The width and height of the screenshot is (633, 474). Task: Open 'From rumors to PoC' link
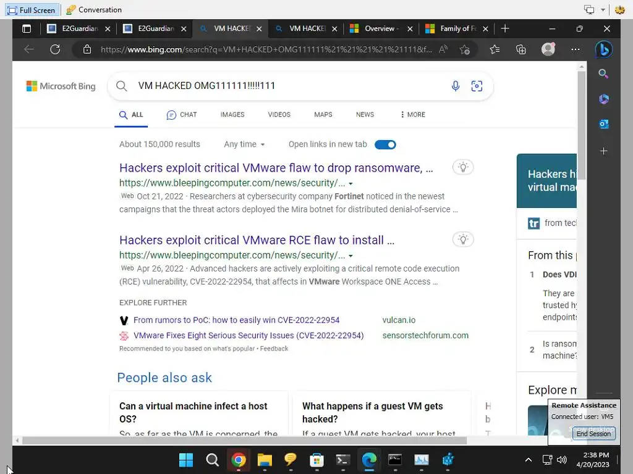click(236, 320)
